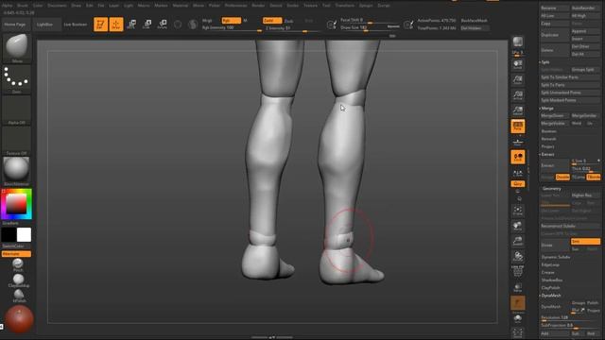Click the Duplicate subtool button
This screenshot has width=605, height=340.
[555, 35]
